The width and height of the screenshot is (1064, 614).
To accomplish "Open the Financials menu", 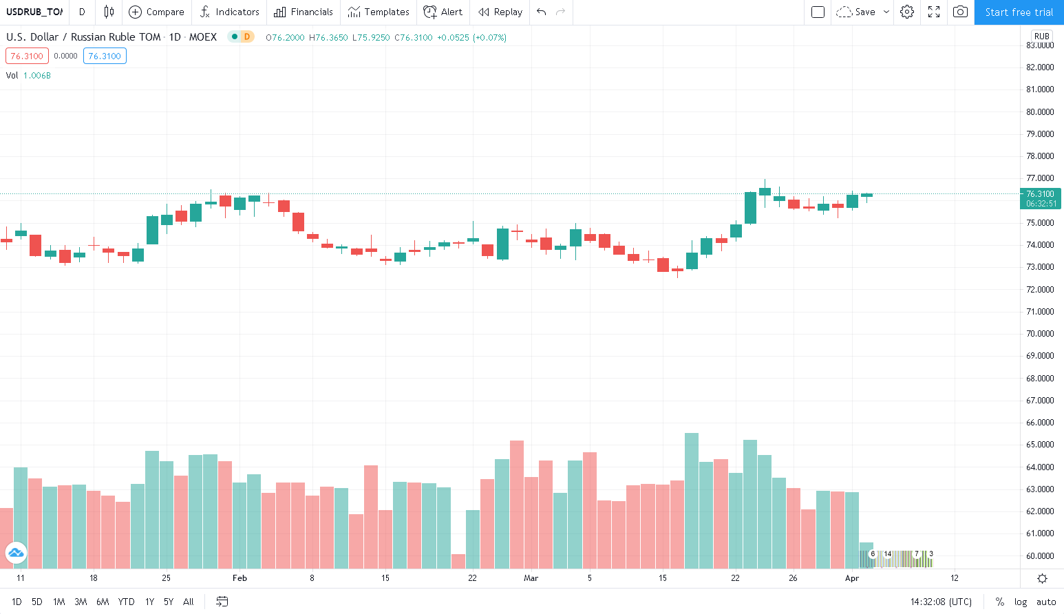I will click(x=304, y=12).
